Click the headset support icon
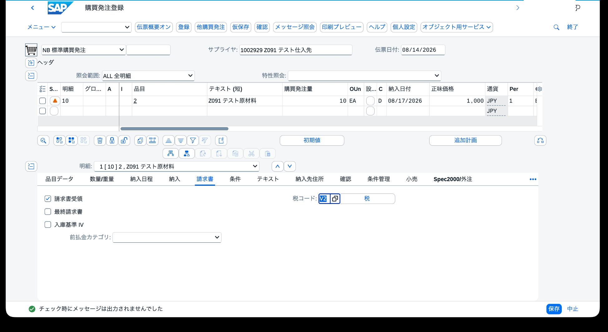The height and width of the screenshot is (332, 608). click(x=540, y=141)
